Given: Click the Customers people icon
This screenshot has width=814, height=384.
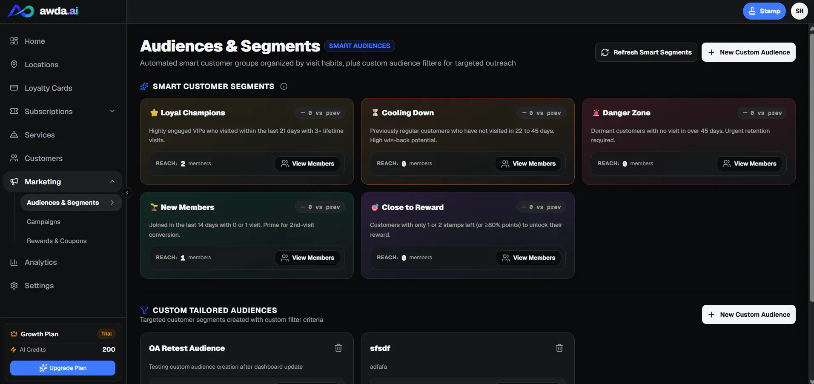Looking at the screenshot, I should pyautogui.click(x=14, y=158).
